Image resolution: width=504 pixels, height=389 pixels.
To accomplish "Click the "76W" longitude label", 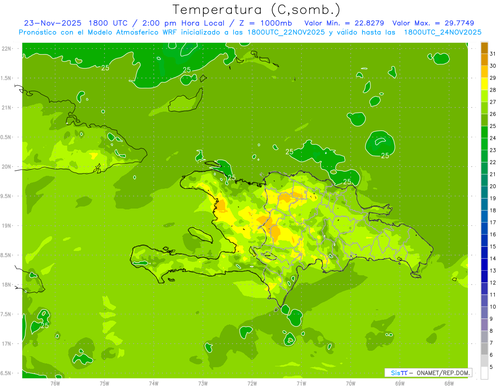I will click(55, 384).
